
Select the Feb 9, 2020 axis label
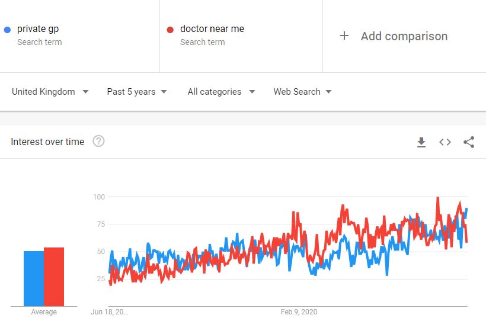coord(299,312)
